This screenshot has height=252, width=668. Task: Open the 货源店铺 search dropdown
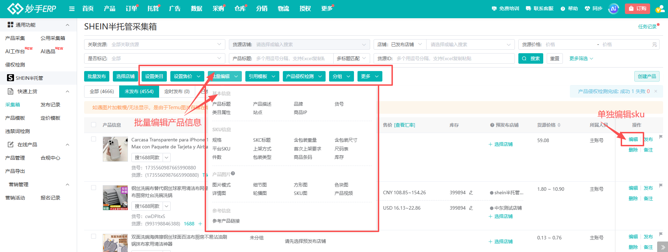pyautogui.click(x=299, y=44)
